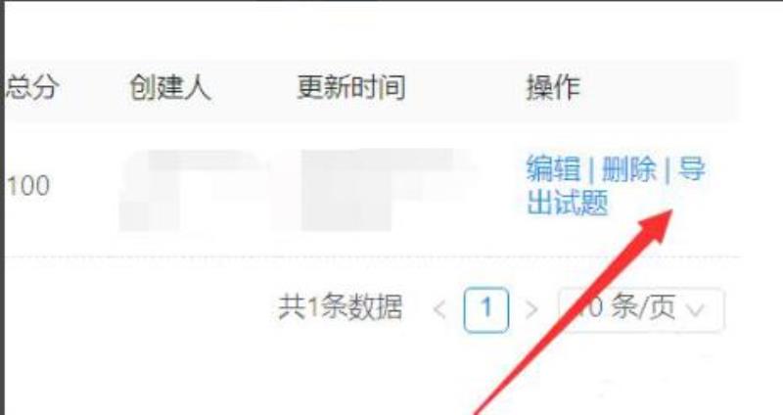The image size is (783, 415).
Task: Expand page size selector via its down chevron
Action: tap(696, 310)
